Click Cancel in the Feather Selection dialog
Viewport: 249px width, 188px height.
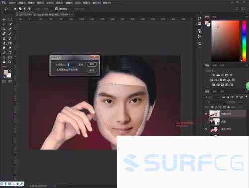click(92, 70)
